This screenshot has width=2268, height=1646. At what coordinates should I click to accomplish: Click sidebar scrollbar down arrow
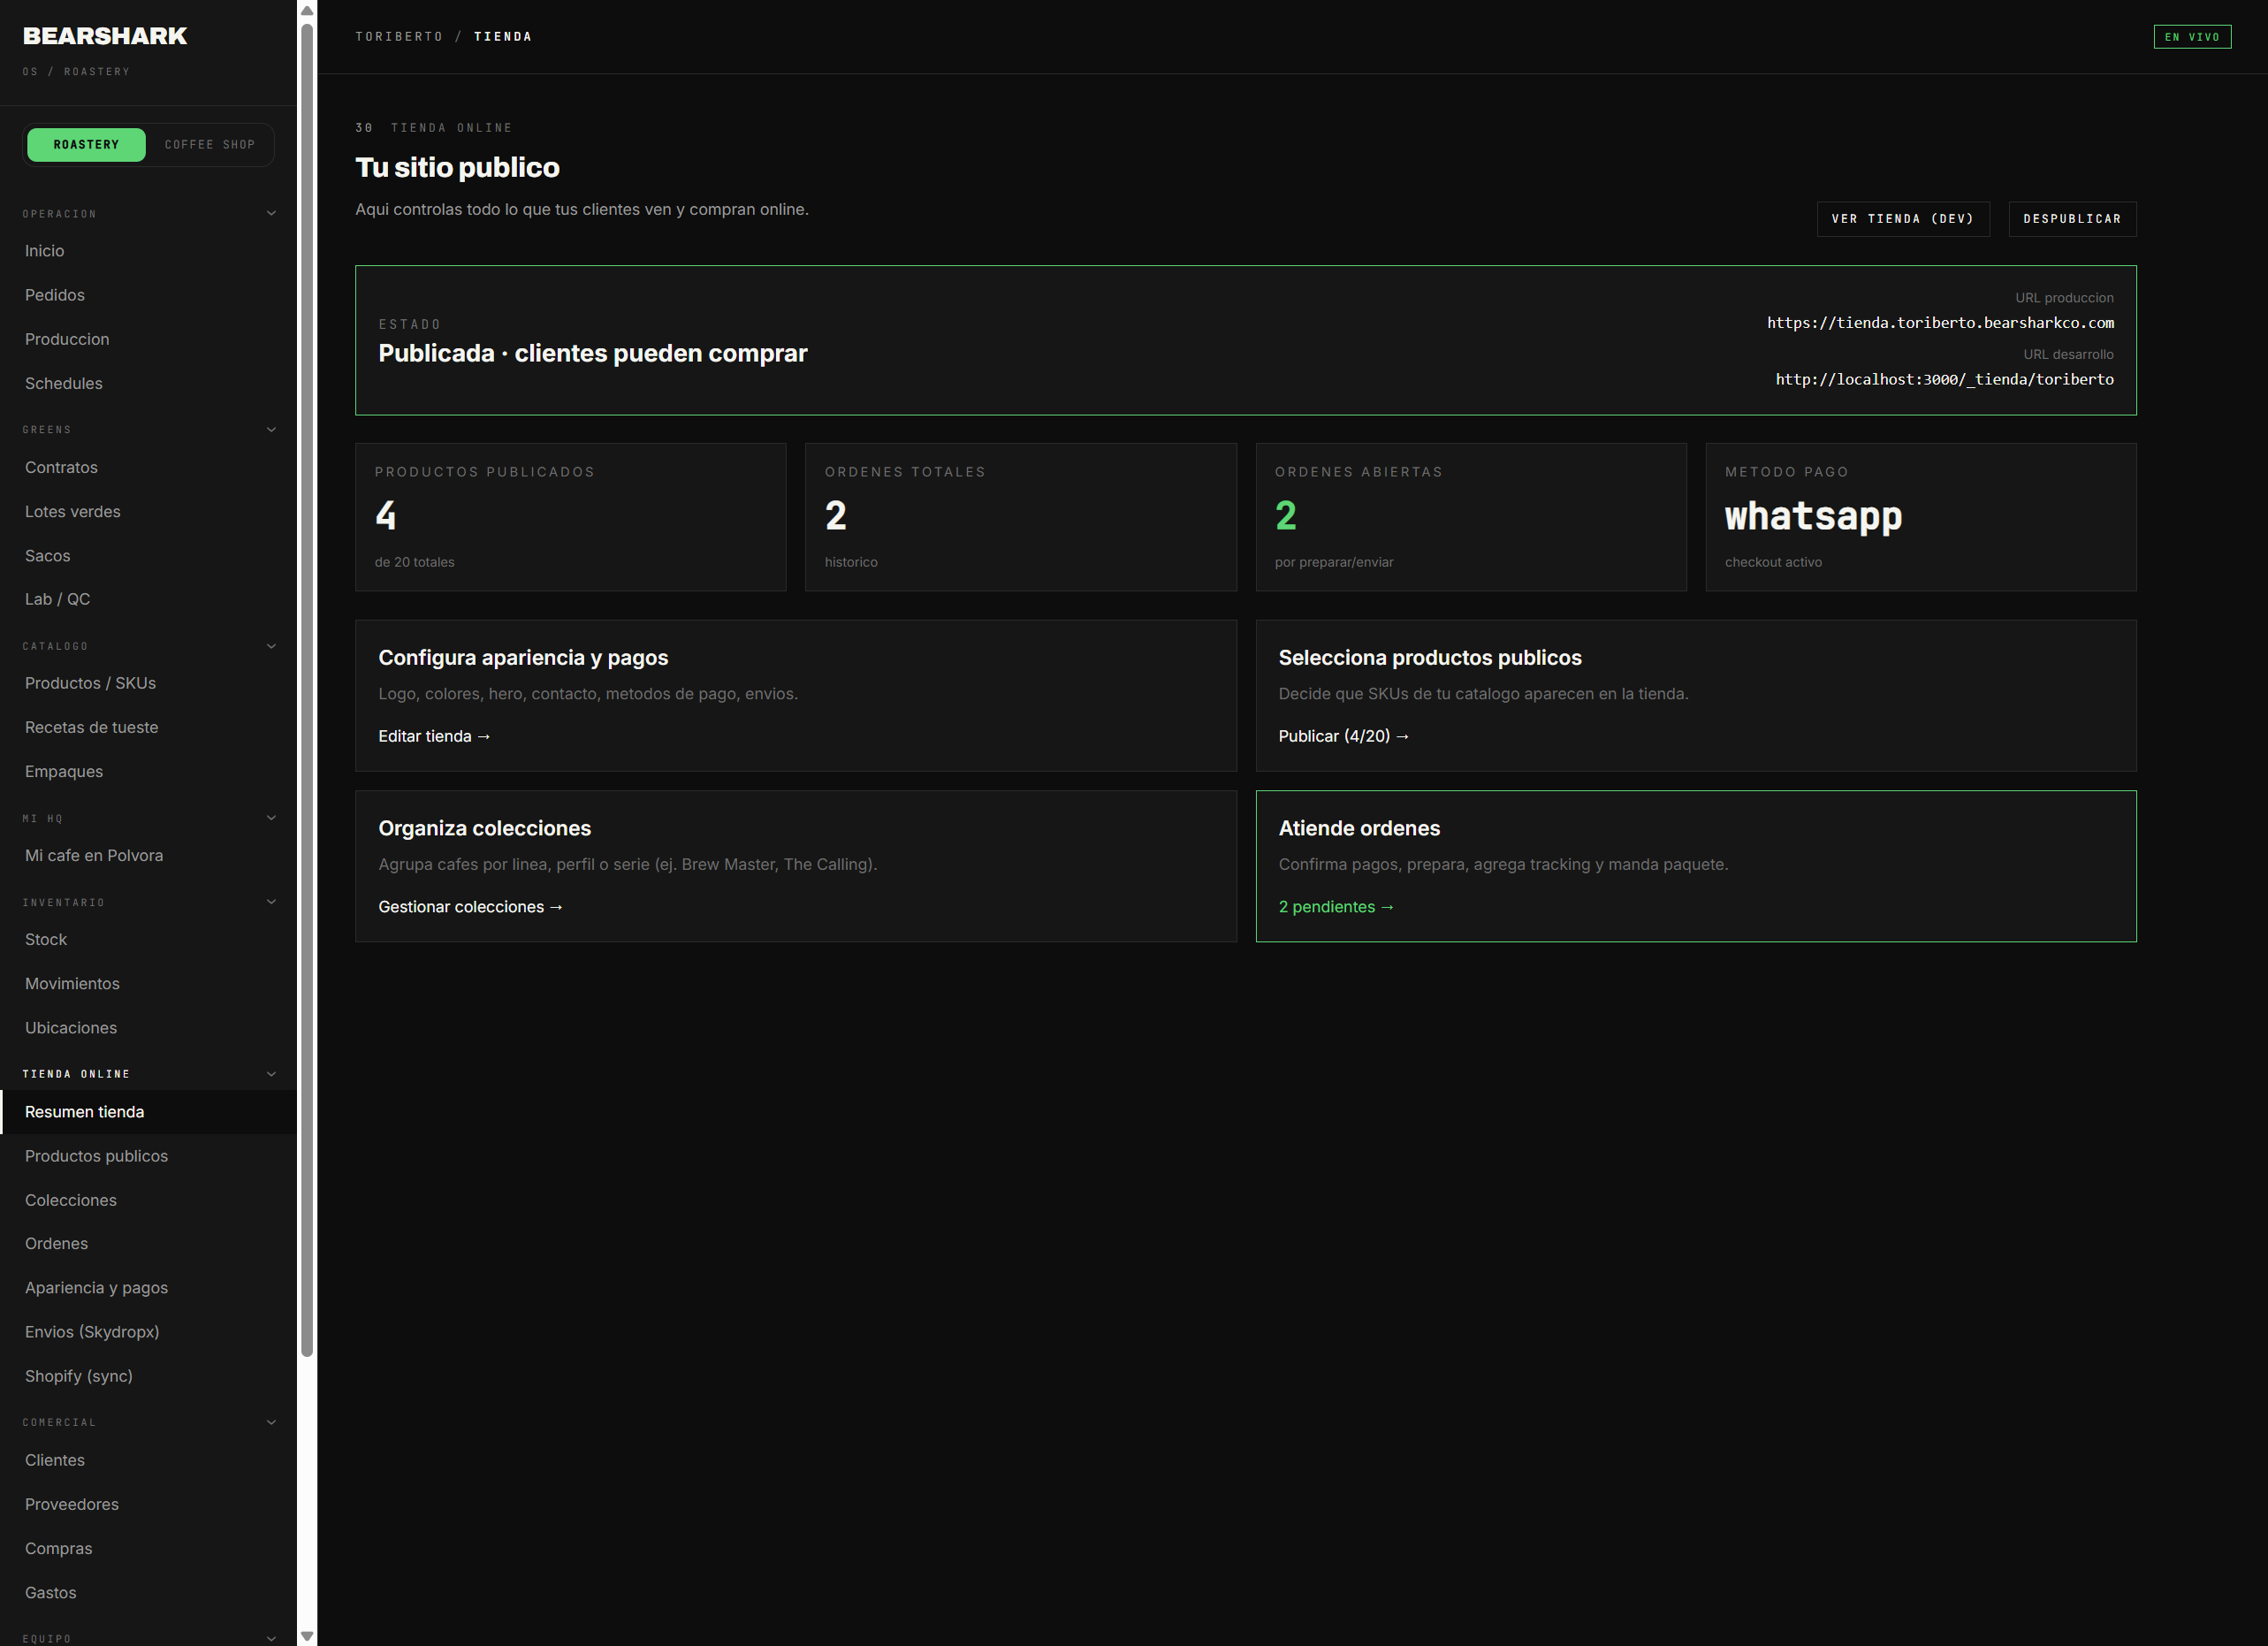tap(307, 1636)
